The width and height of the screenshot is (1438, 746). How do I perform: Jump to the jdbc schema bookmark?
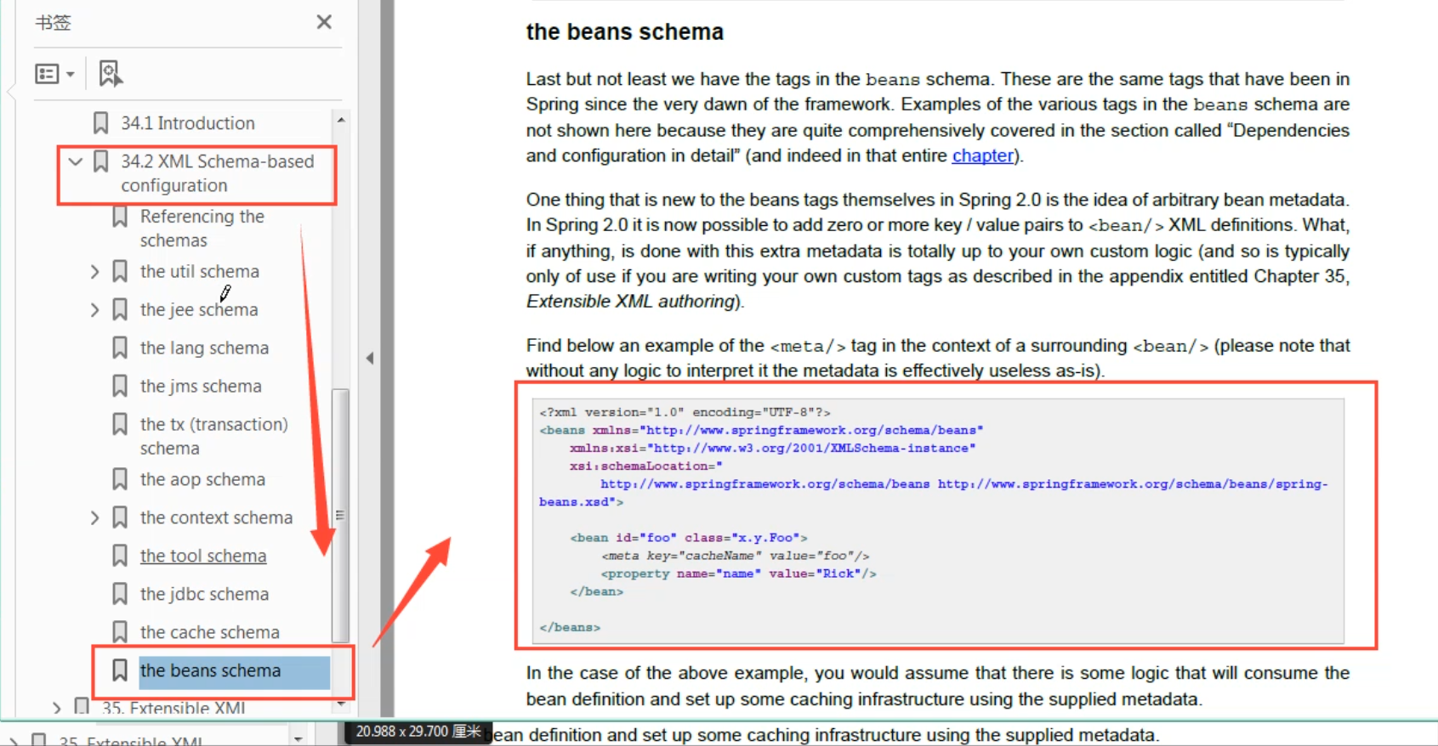tap(204, 594)
